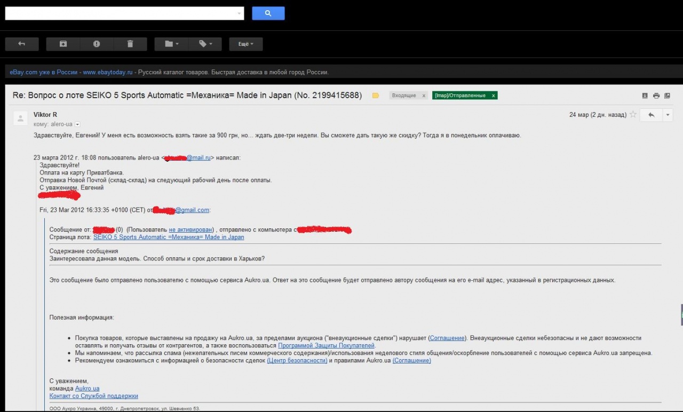Archive this conversation
Screen dimensions: 683x412
(63, 44)
